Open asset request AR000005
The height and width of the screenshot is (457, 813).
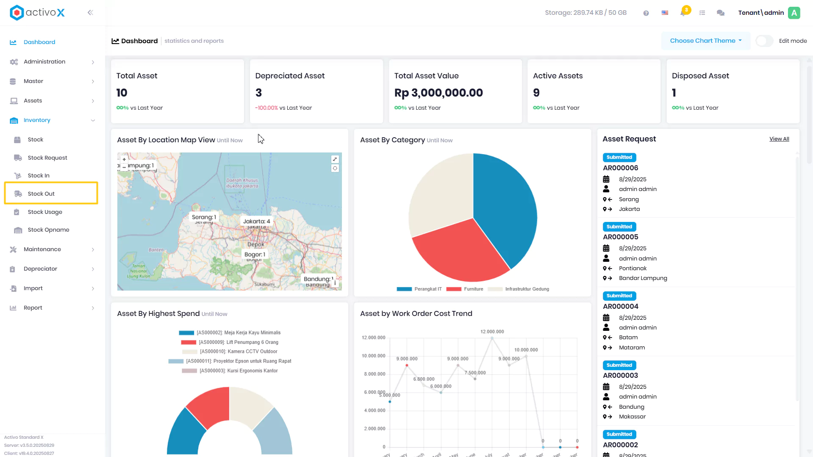pyautogui.click(x=620, y=237)
